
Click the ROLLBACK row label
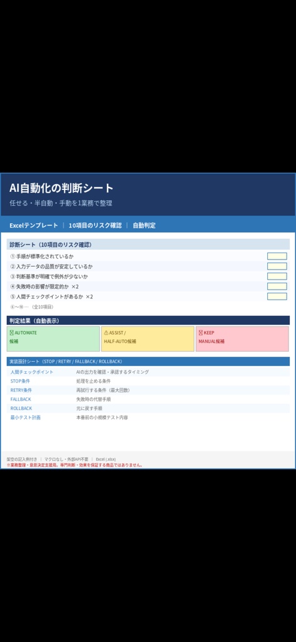click(21, 408)
